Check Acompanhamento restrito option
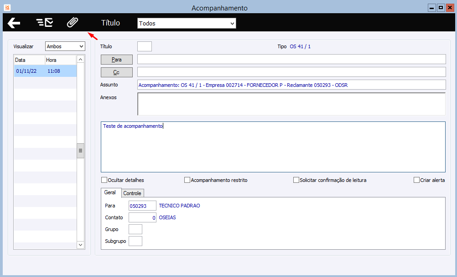Image resolution: width=457 pixels, height=277 pixels. click(x=187, y=180)
